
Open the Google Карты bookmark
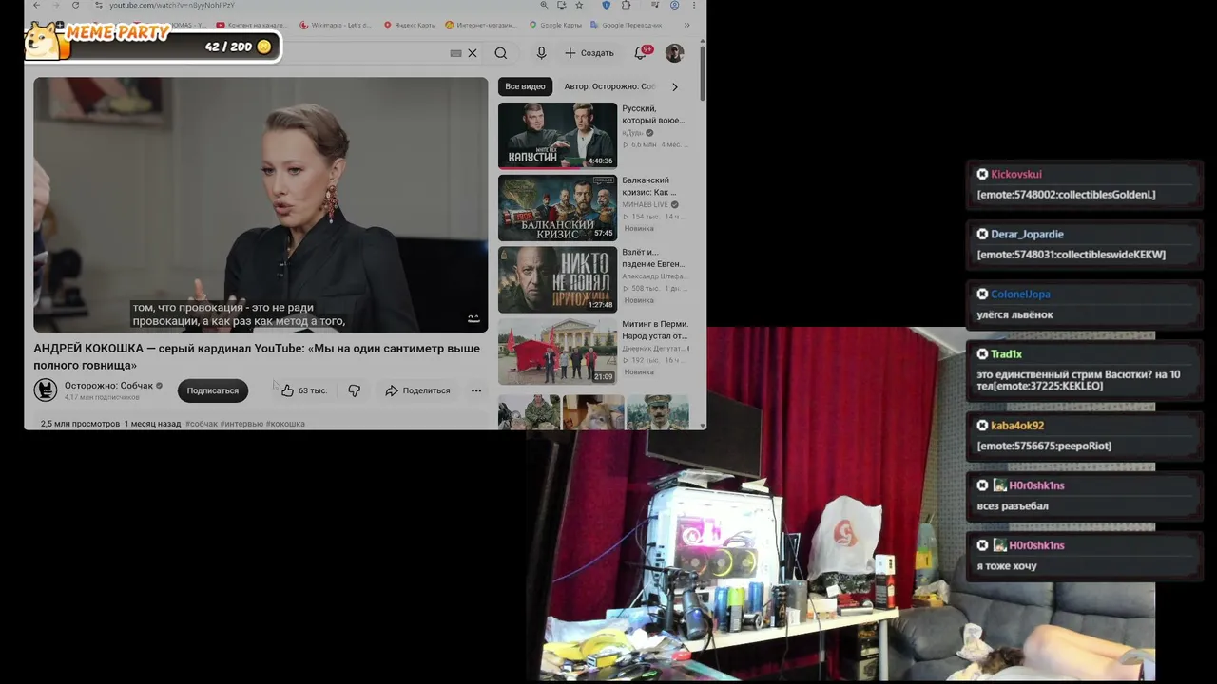coord(554,25)
